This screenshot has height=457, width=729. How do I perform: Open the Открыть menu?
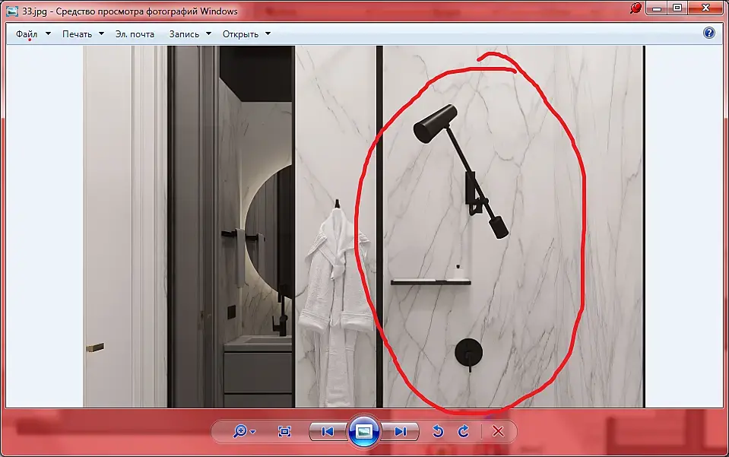(x=240, y=34)
